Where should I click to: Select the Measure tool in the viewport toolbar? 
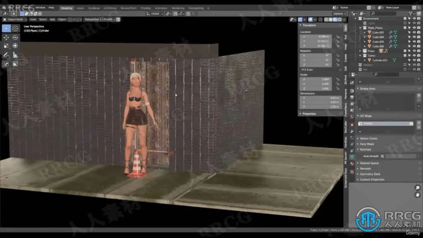15,55
